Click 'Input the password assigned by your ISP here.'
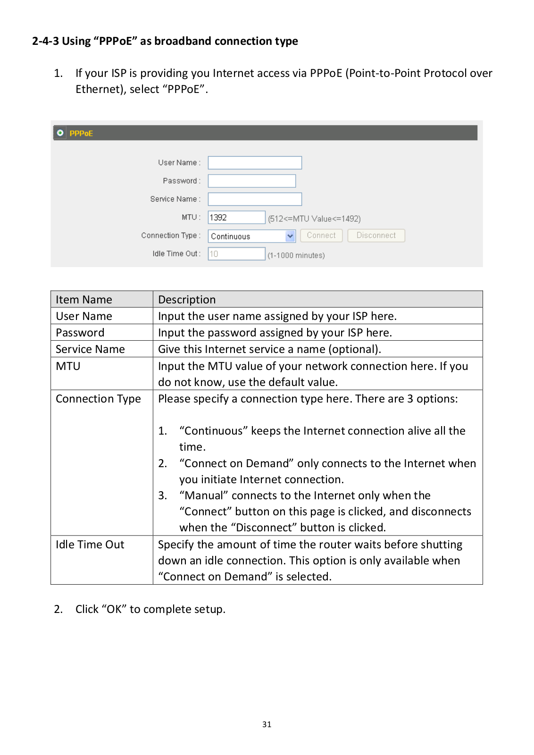 (275, 333)
